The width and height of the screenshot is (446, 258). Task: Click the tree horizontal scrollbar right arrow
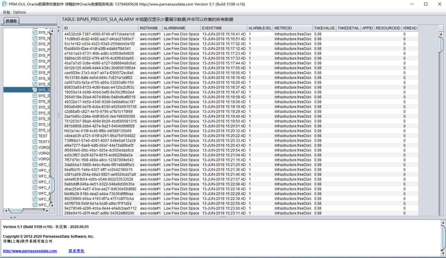coord(47,211)
